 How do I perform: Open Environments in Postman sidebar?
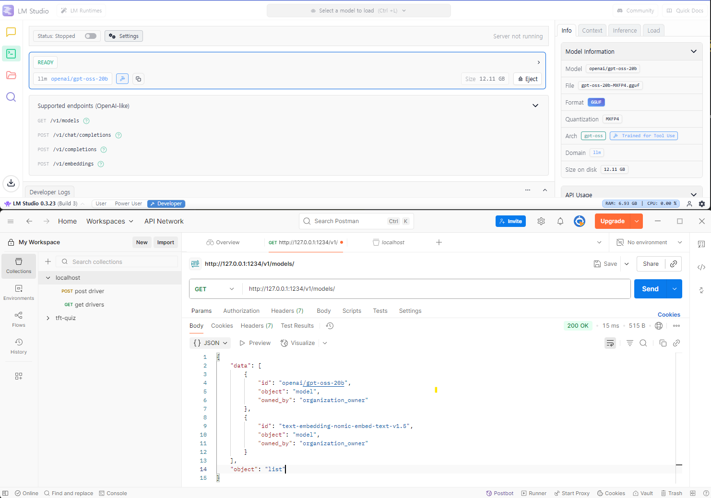pos(19,293)
